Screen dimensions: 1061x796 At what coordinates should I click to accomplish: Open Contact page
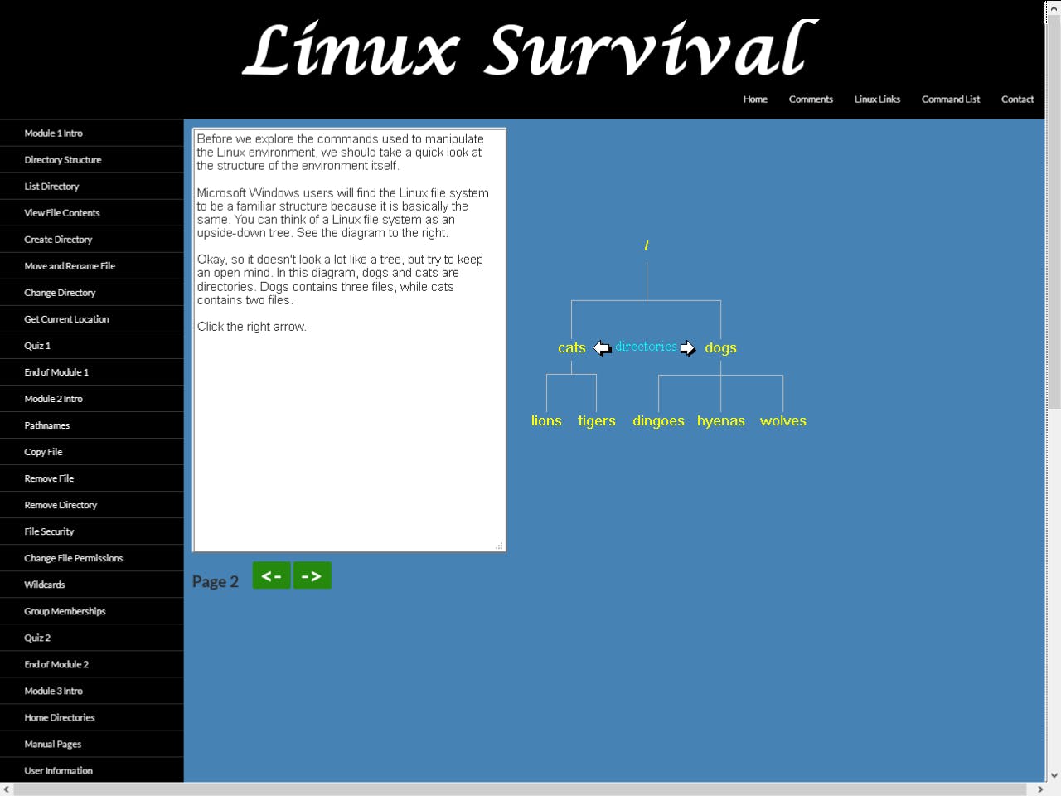[1017, 99]
